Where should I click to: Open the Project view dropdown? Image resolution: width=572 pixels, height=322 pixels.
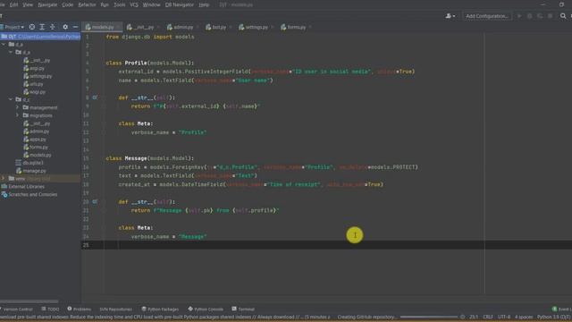point(14,27)
